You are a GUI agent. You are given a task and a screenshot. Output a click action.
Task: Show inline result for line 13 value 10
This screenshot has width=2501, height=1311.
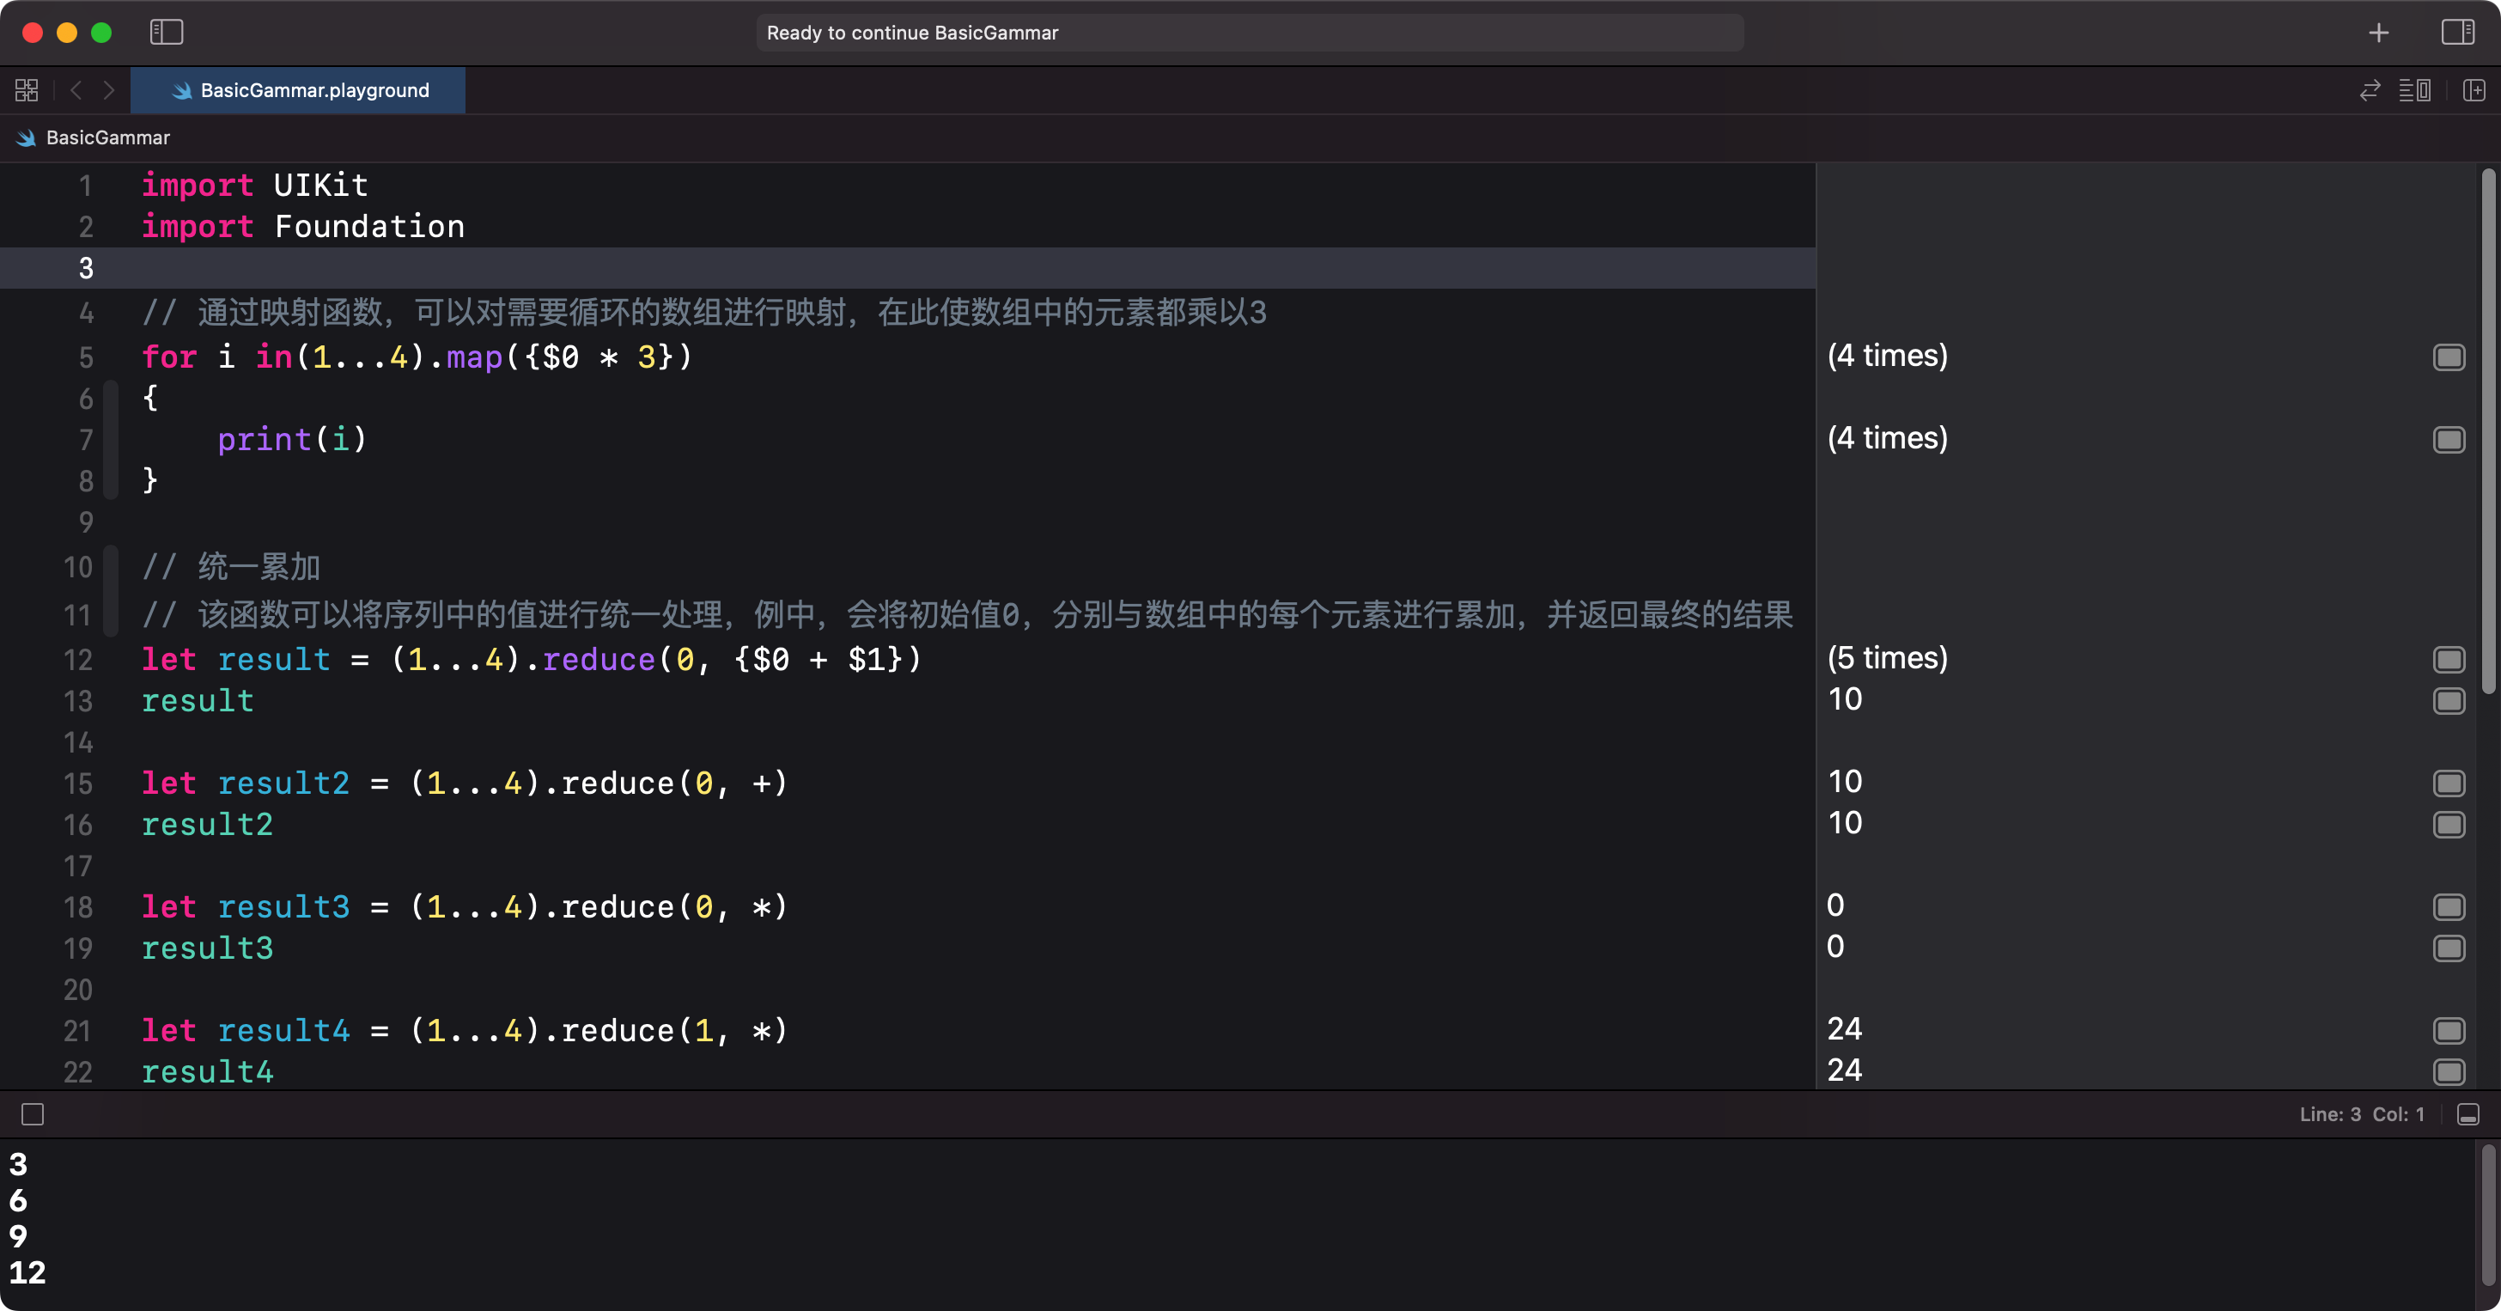pos(2449,701)
